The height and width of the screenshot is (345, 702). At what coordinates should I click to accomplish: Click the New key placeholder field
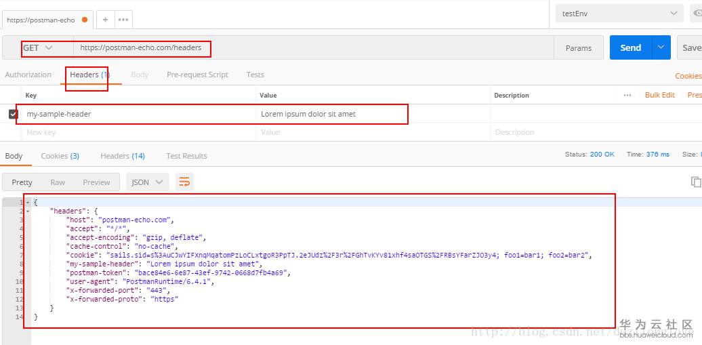(139, 132)
